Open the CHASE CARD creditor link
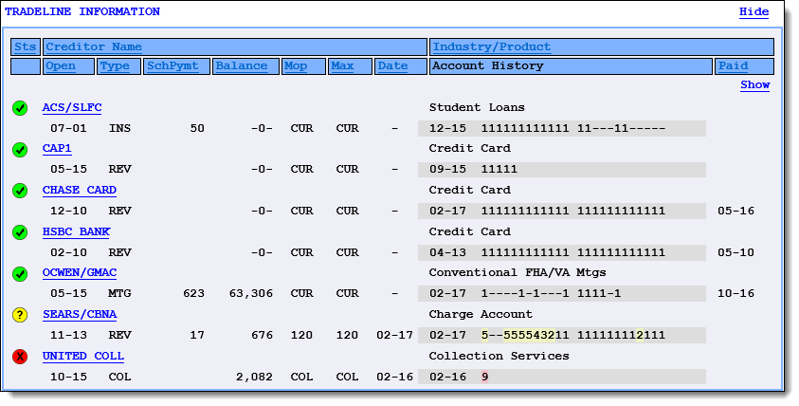 pos(80,190)
